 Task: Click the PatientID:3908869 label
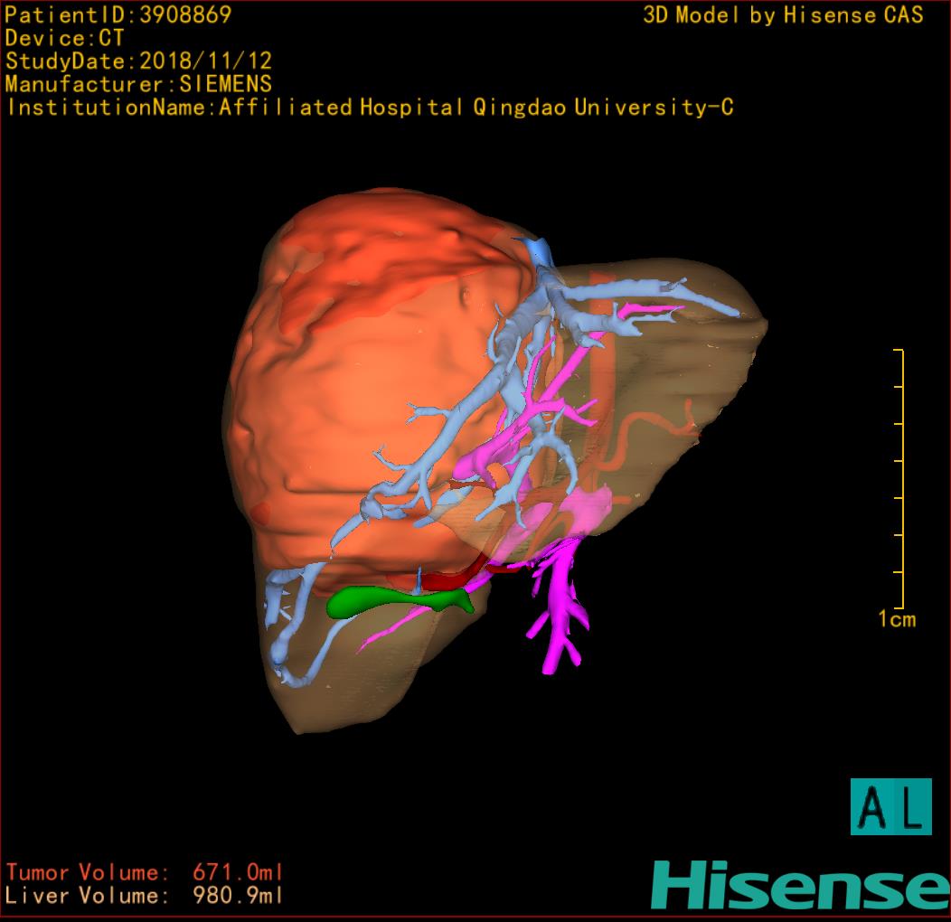pos(118,15)
